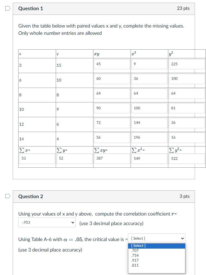Click the y² input showing 16
This screenshot has width=206, height=275.
click(187, 137)
